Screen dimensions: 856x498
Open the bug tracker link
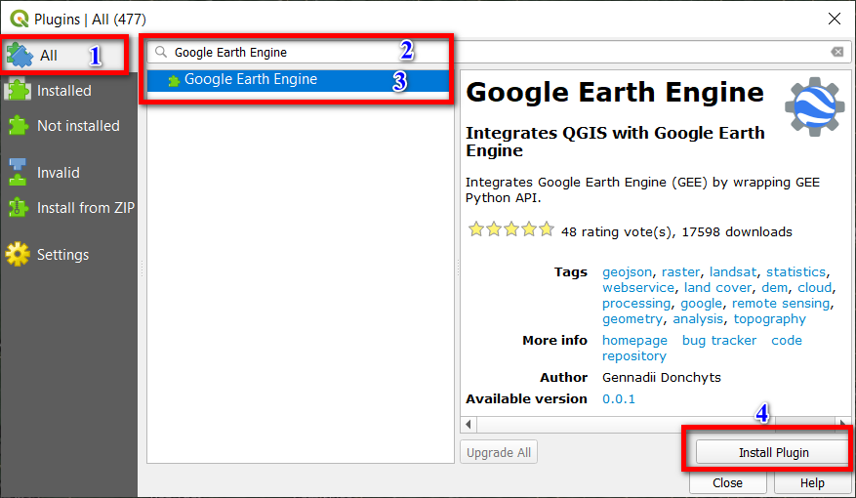click(x=719, y=340)
